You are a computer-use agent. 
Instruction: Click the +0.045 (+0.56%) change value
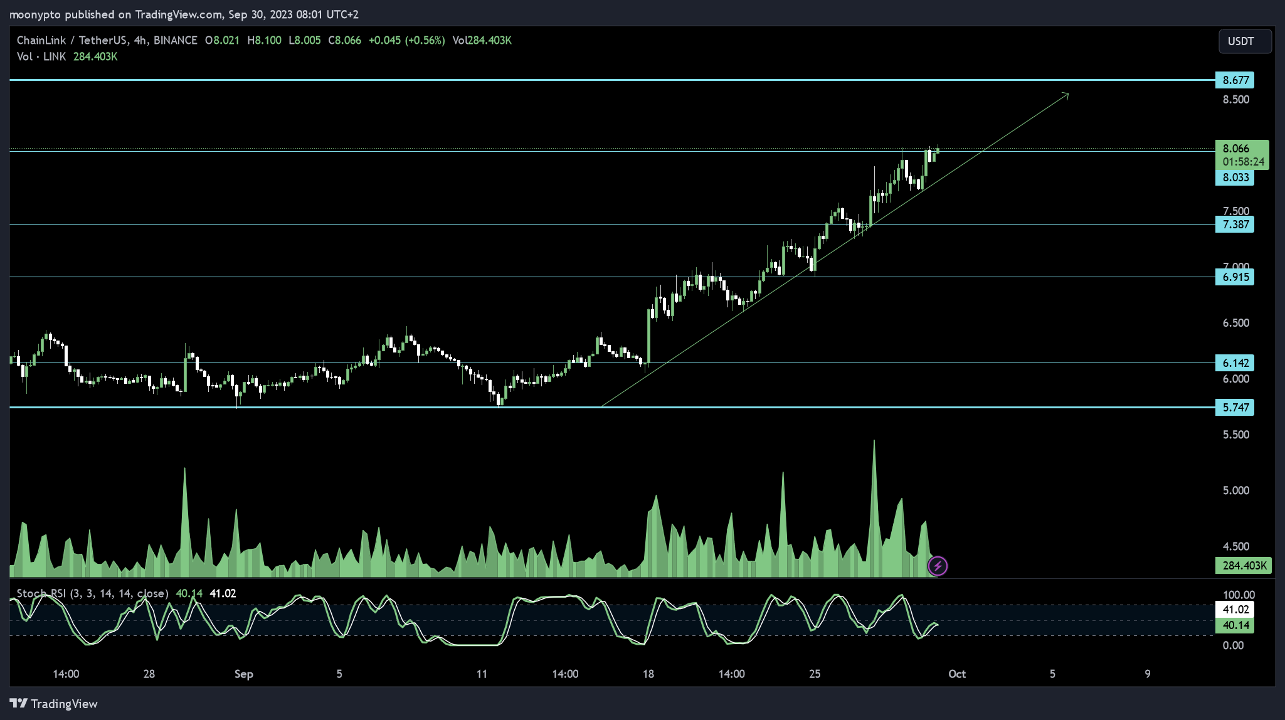tap(406, 40)
